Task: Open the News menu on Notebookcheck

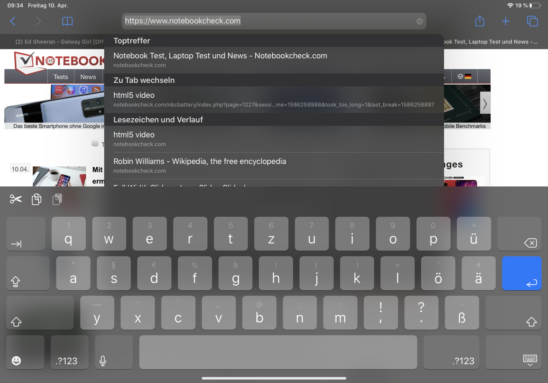Action: point(88,77)
